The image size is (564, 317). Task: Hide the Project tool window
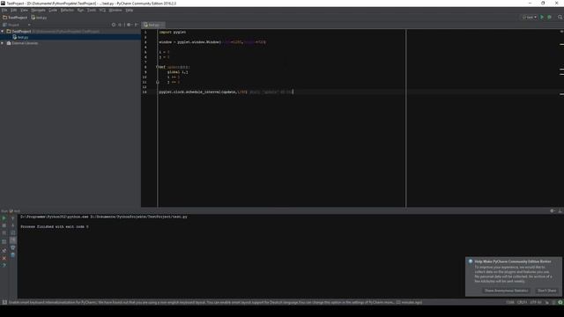(x=136, y=25)
